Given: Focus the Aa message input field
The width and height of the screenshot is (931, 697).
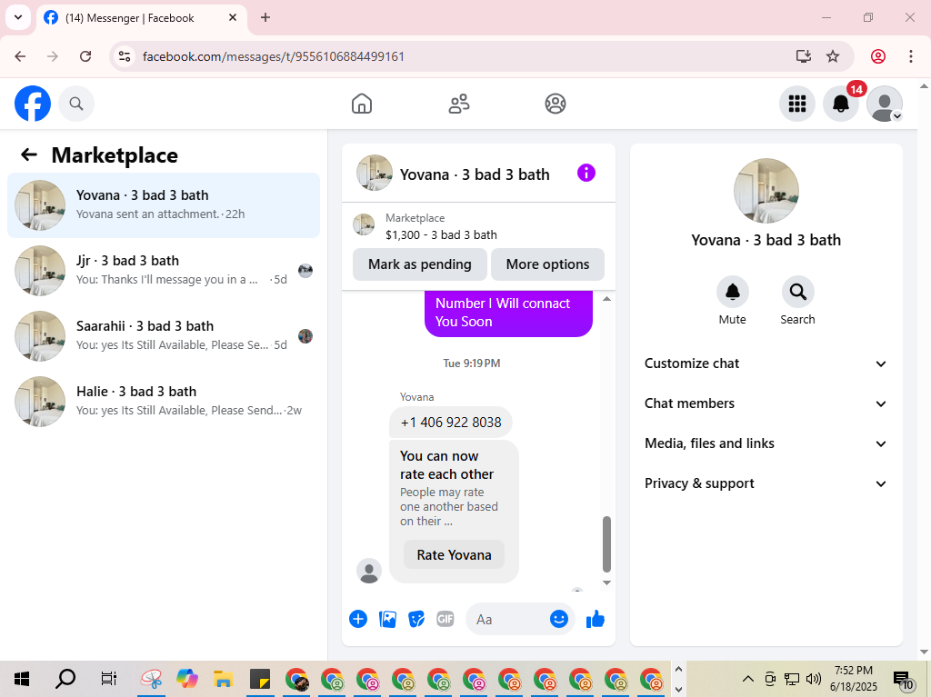Looking at the screenshot, I should 509,619.
